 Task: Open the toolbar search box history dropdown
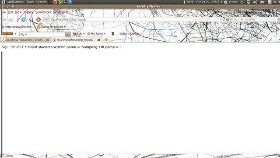pyautogui.click(x=68, y=34)
